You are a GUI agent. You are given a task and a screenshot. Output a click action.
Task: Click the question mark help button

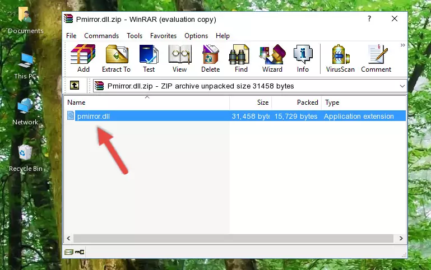tap(369, 18)
